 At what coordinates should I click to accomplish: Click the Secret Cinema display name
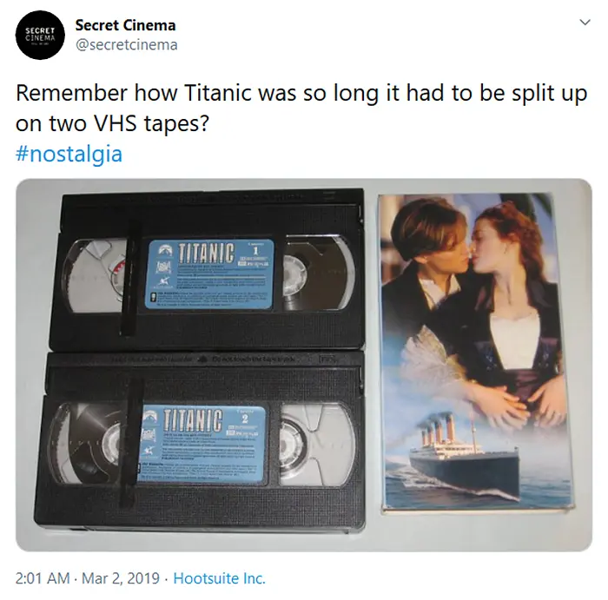click(125, 25)
